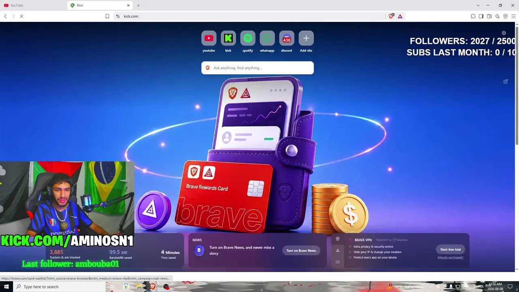The width and height of the screenshot is (519, 292).
Task: Go back with the back arrow
Action: click(5, 16)
